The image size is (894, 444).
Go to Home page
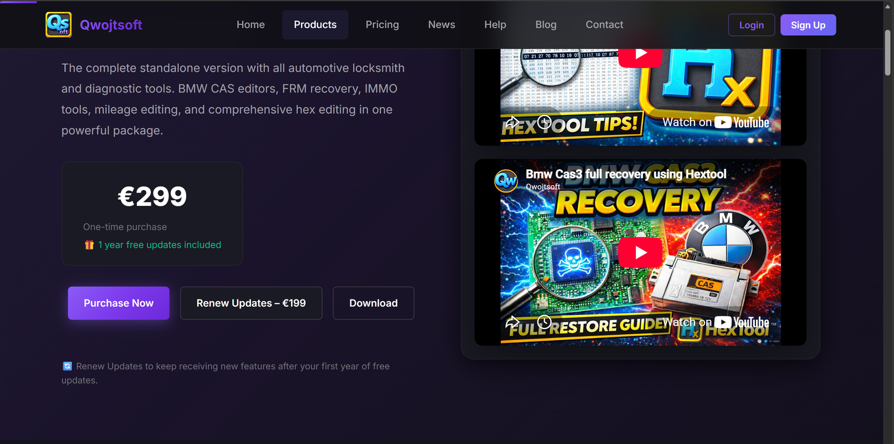point(251,25)
